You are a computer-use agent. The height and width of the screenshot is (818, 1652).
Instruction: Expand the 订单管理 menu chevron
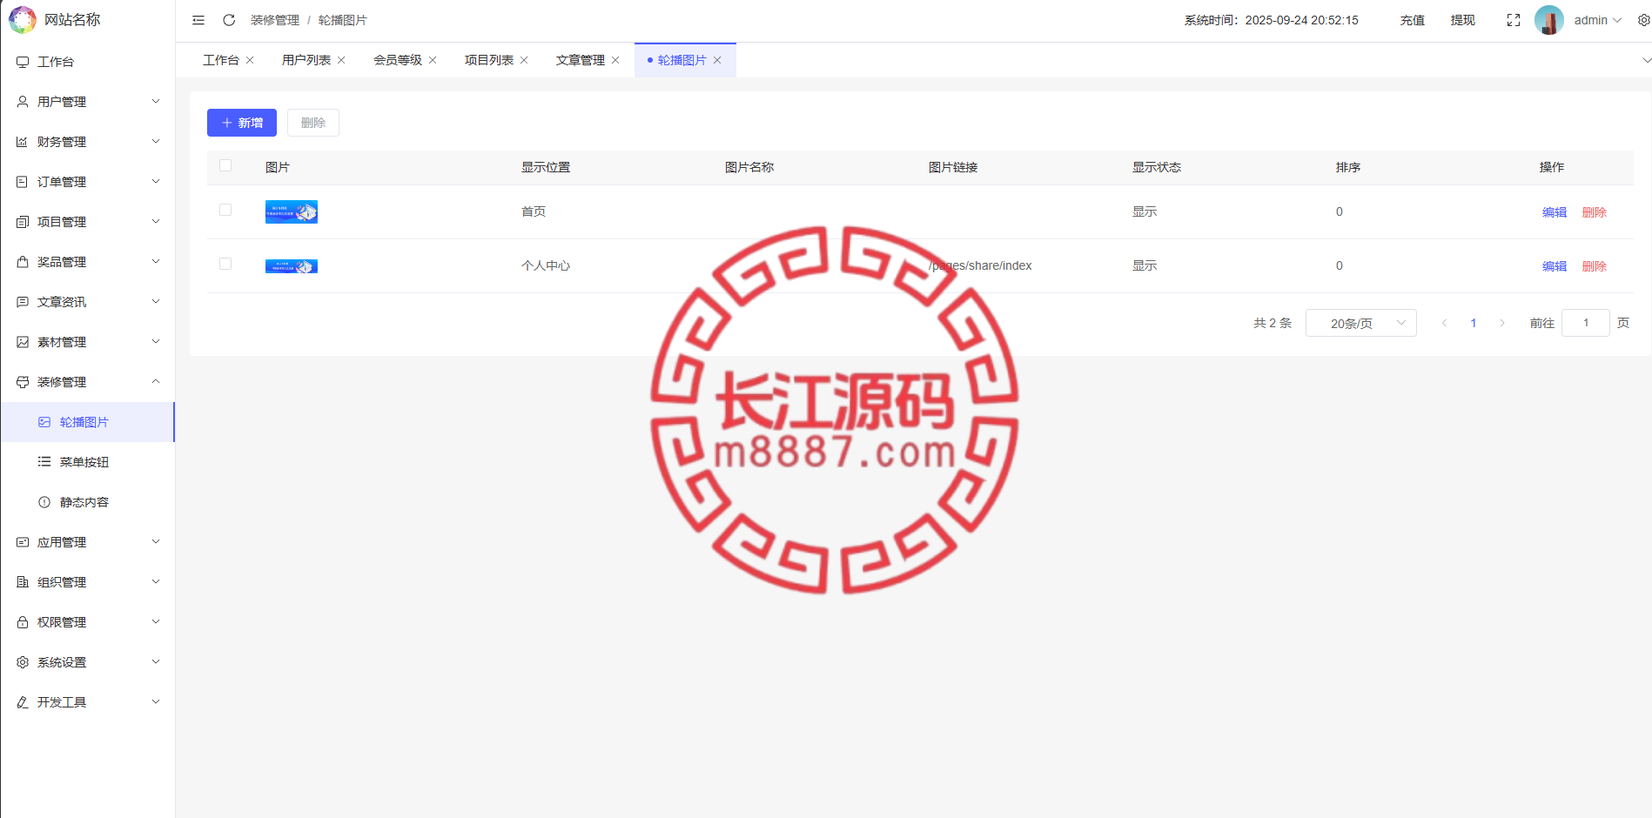click(x=156, y=182)
